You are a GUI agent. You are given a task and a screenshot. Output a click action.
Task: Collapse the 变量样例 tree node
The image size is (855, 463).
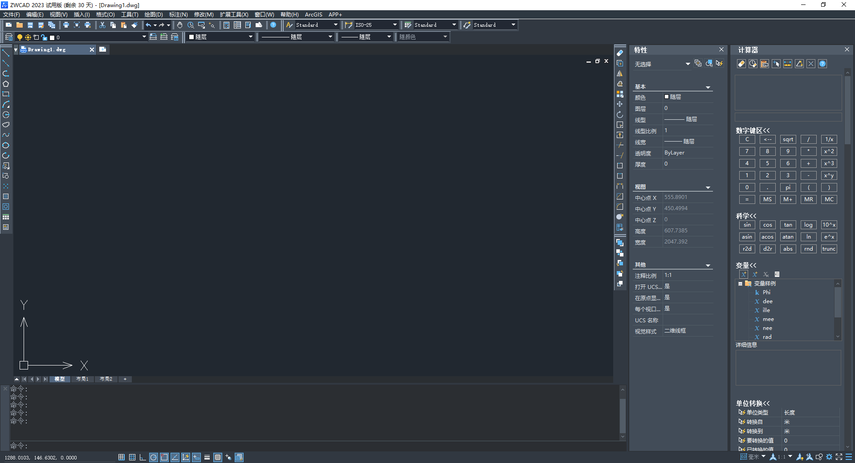click(x=741, y=284)
